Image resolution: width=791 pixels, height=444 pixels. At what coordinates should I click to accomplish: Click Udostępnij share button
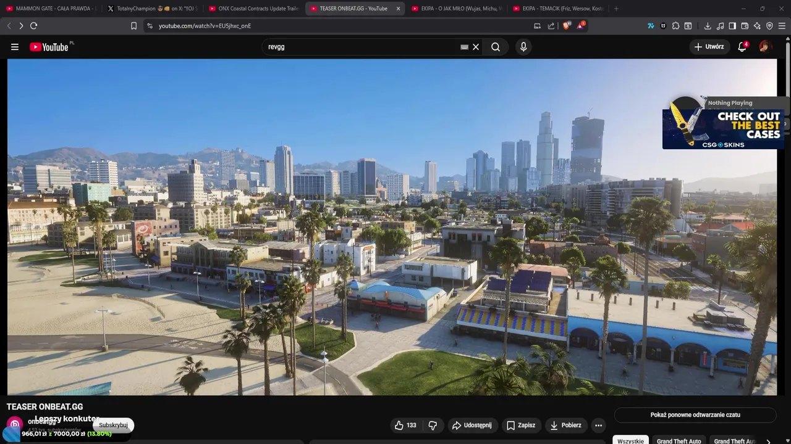472,425
